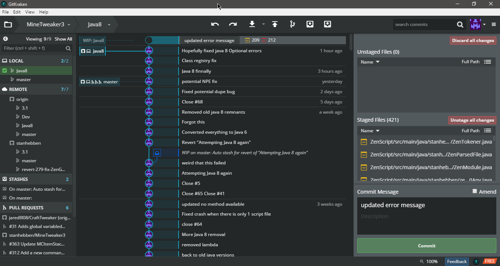Open the File menu
500x266 pixels.
click(x=5, y=12)
